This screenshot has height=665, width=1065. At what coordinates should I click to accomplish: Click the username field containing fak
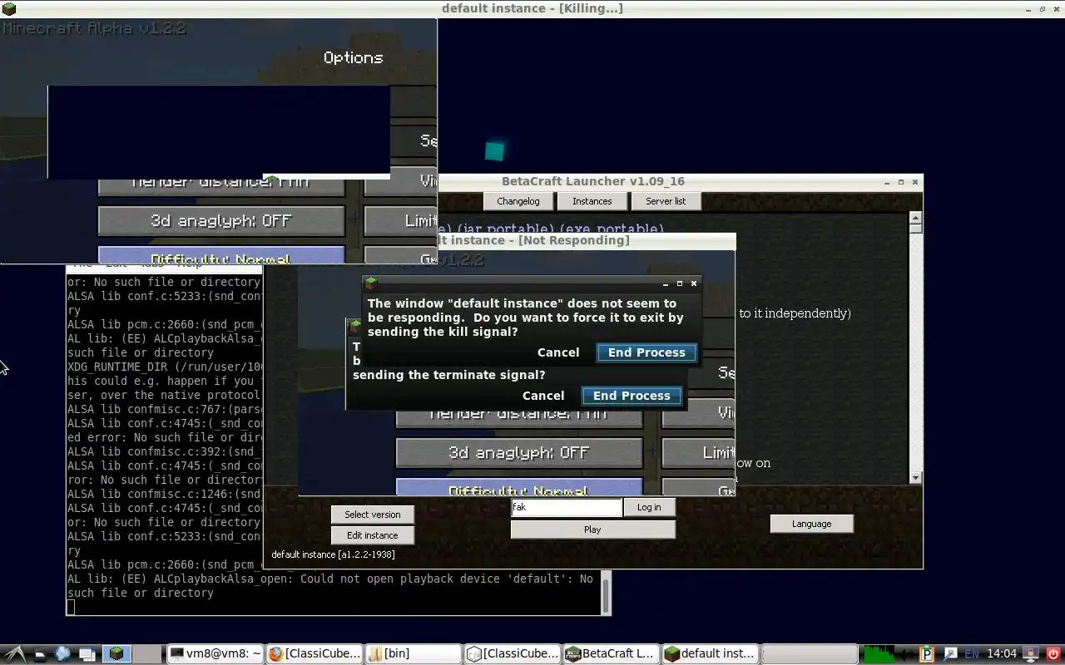(x=567, y=507)
